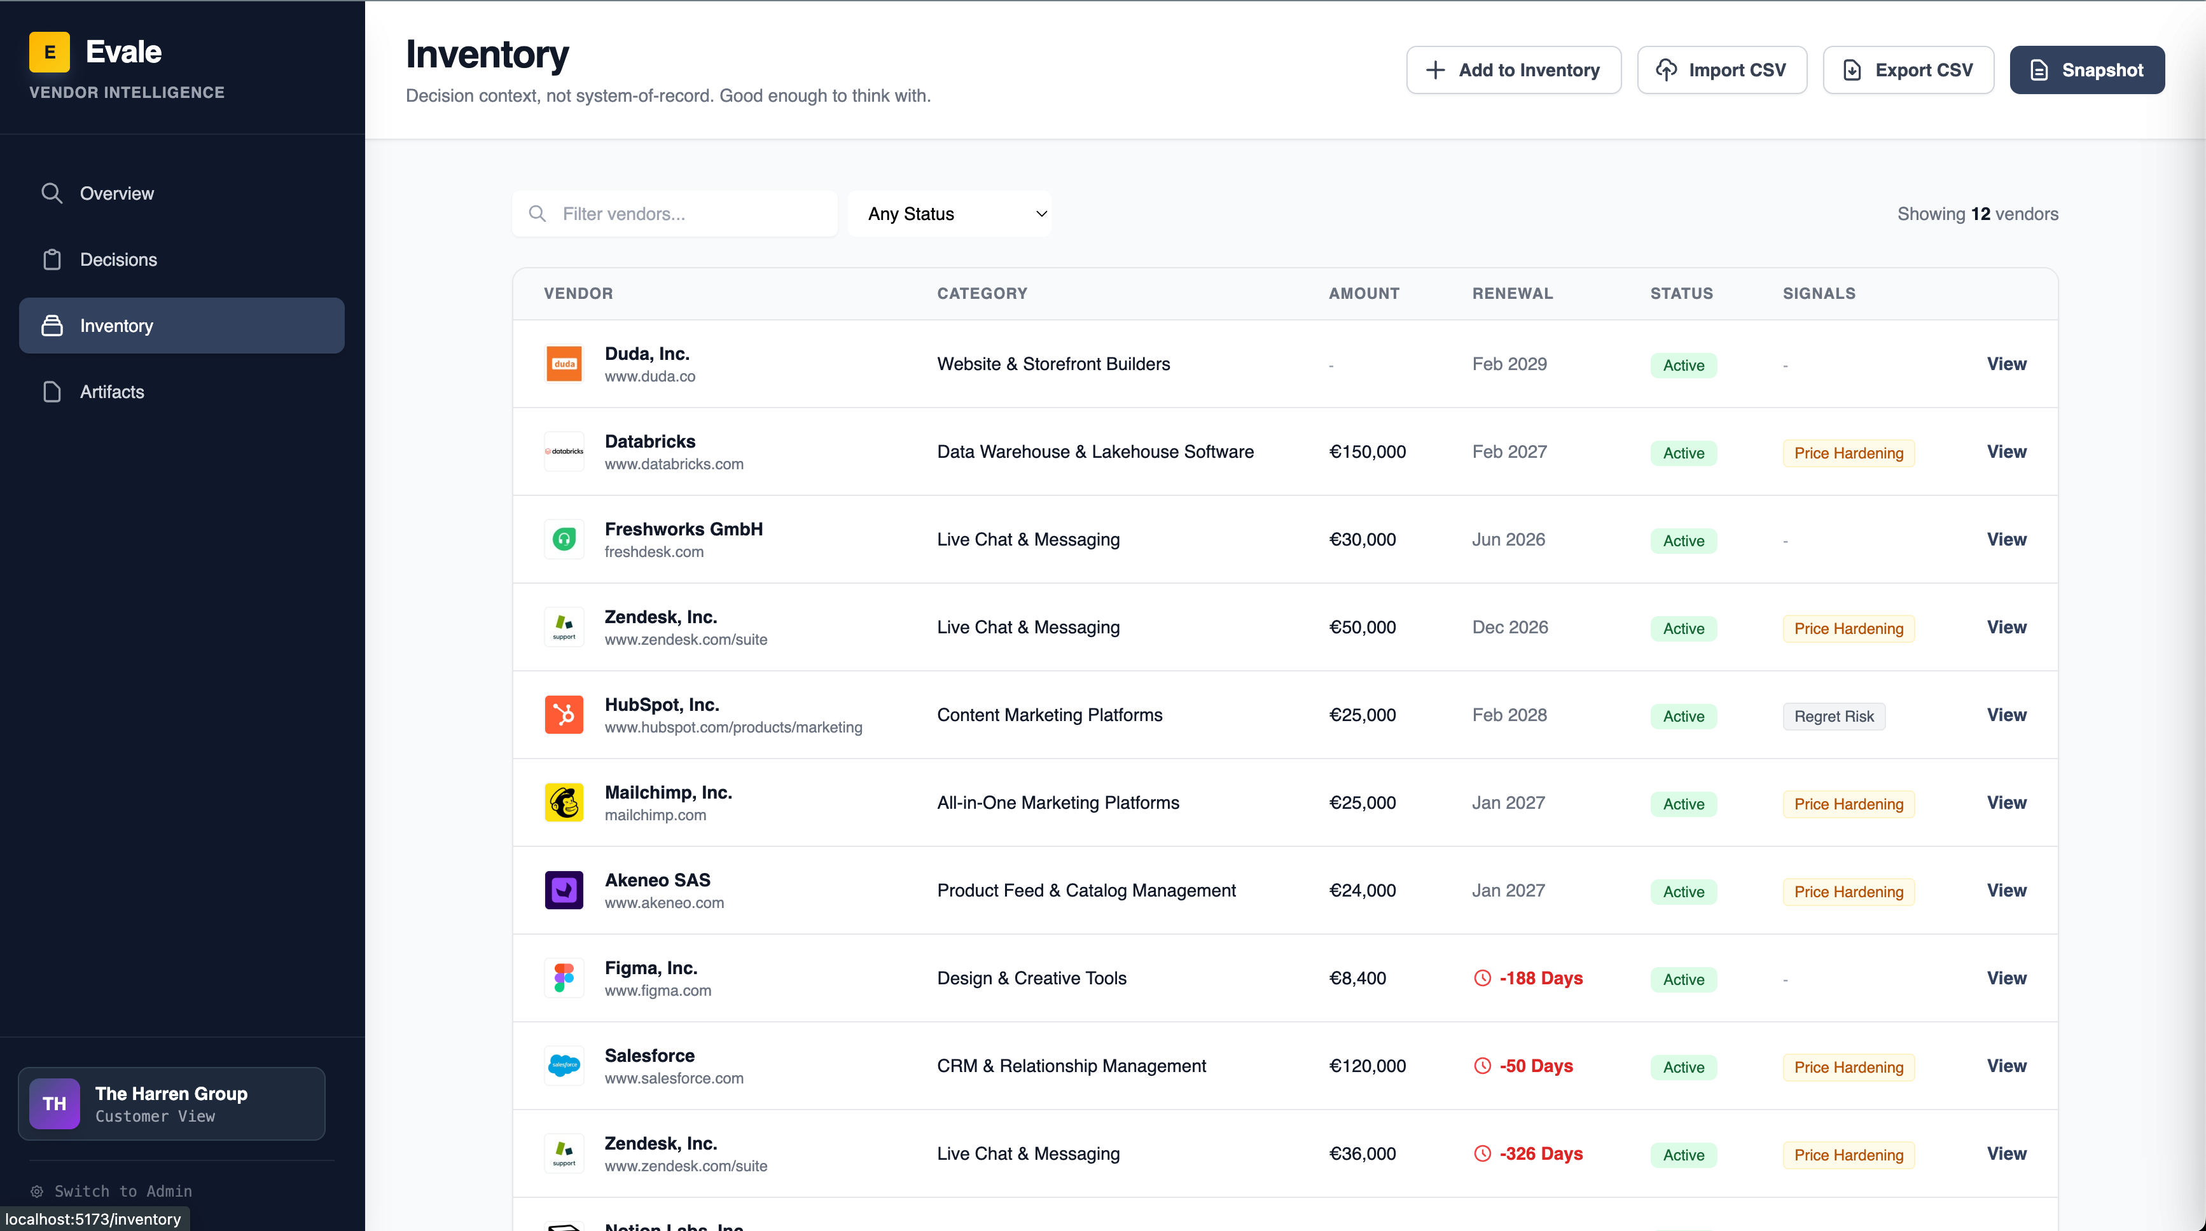Open Overview in the sidebar
Screen dimensions: 2206x1231
(116, 193)
